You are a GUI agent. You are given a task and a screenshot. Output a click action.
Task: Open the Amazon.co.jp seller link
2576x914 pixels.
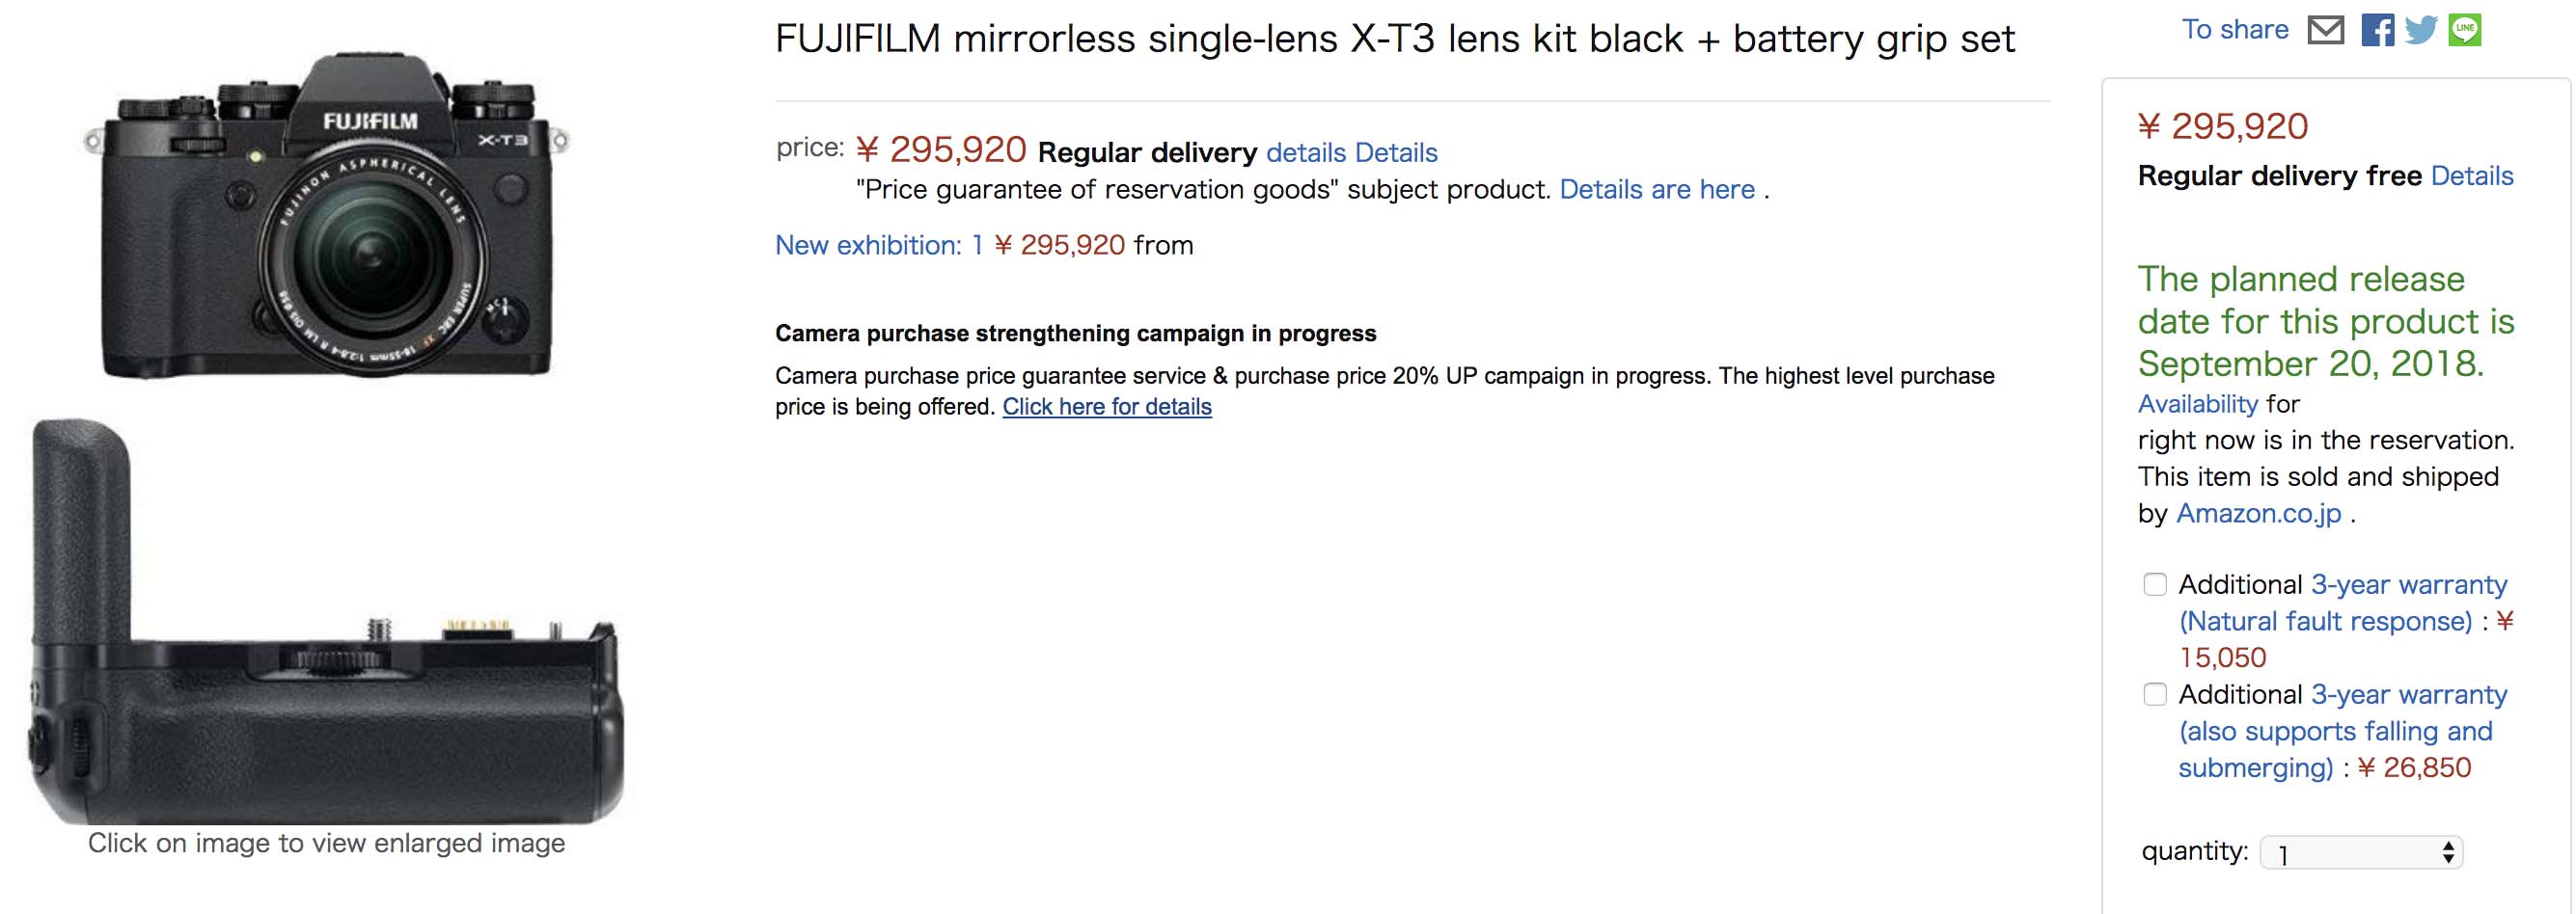[x=2258, y=514]
